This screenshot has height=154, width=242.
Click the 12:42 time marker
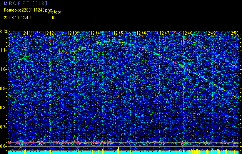[x=49, y=33]
